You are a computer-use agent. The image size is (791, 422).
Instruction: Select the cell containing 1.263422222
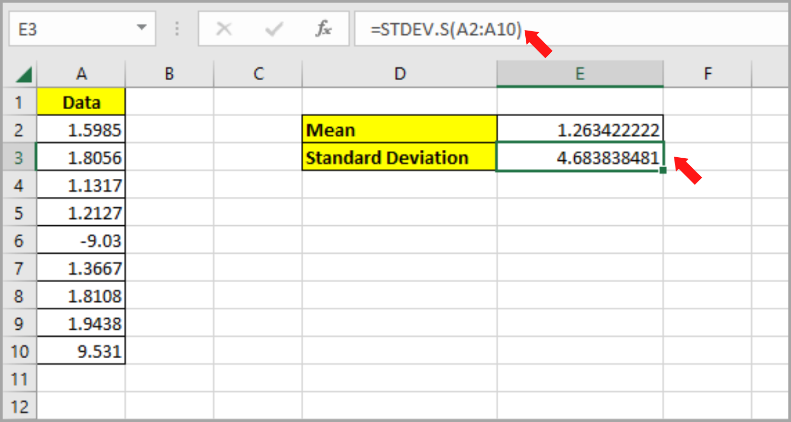(x=580, y=129)
